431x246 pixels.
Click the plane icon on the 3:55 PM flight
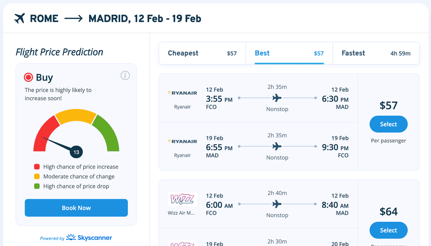tap(277, 98)
